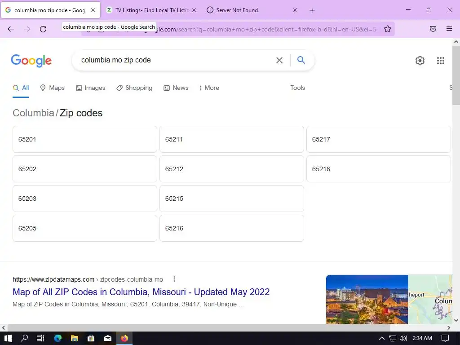Click the 2:34 AM taskbar clock
This screenshot has width=460, height=345.
[x=422, y=338]
